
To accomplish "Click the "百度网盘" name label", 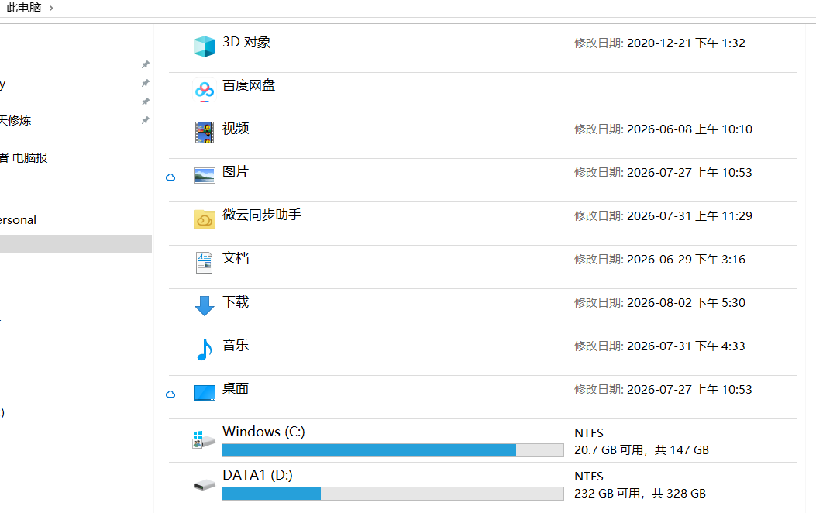I will [x=249, y=85].
